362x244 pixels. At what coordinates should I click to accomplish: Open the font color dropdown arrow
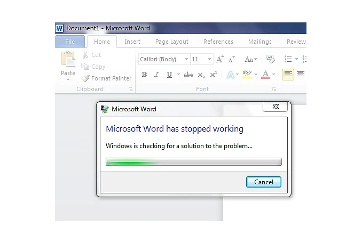(273, 74)
